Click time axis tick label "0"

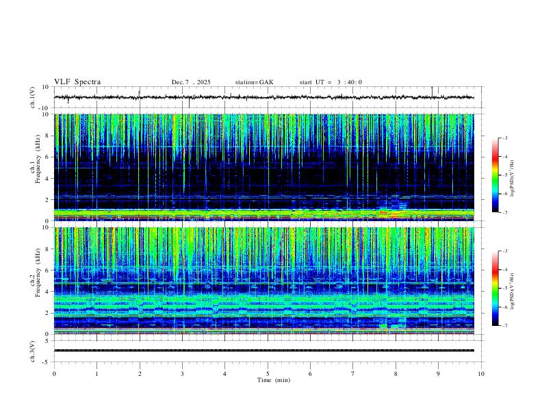pos(54,374)
